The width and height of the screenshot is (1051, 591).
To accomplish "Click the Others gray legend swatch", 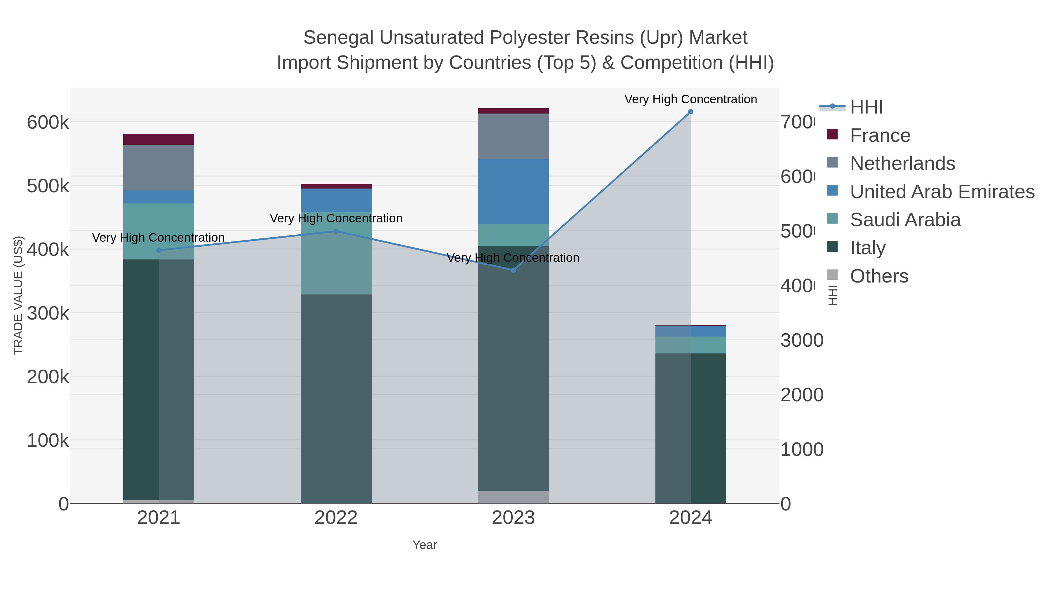I will tap(832, 275).
